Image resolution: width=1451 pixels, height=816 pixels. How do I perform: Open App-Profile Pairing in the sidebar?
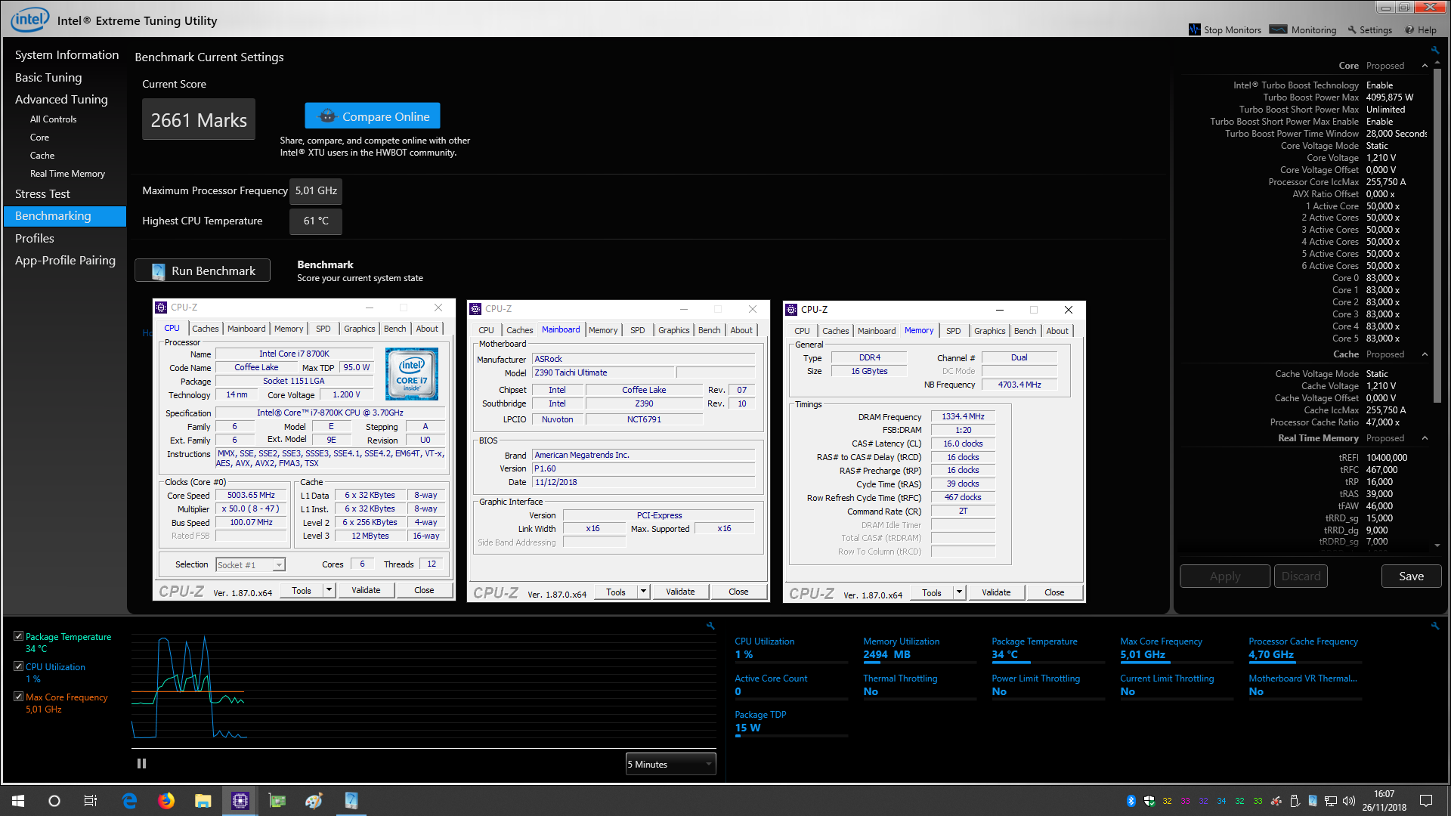[65, 260]
